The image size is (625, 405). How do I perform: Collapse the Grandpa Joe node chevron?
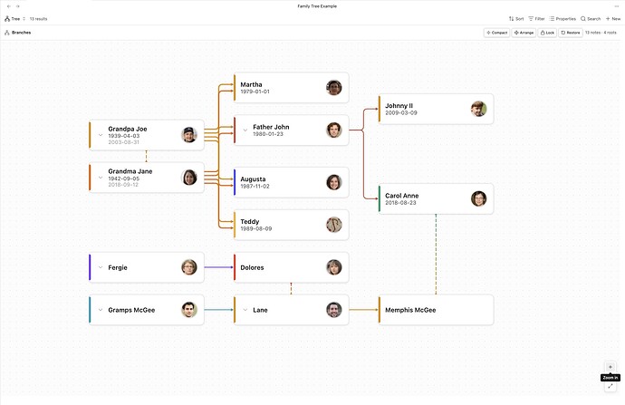tap(100, 134)
